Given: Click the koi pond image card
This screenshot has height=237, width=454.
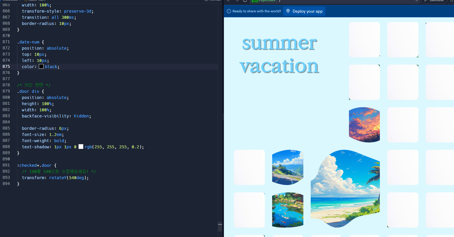Looking at the screenshot, I should [x=287, y=210].
